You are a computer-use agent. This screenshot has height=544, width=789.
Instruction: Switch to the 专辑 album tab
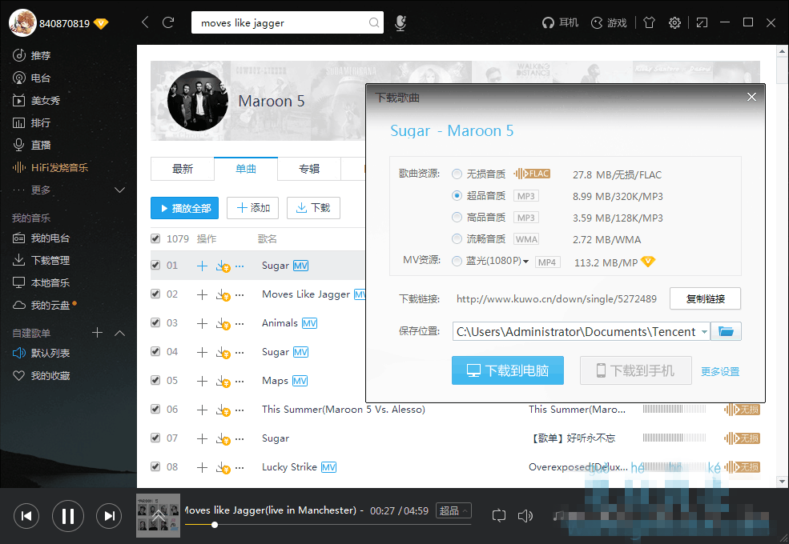309,169
